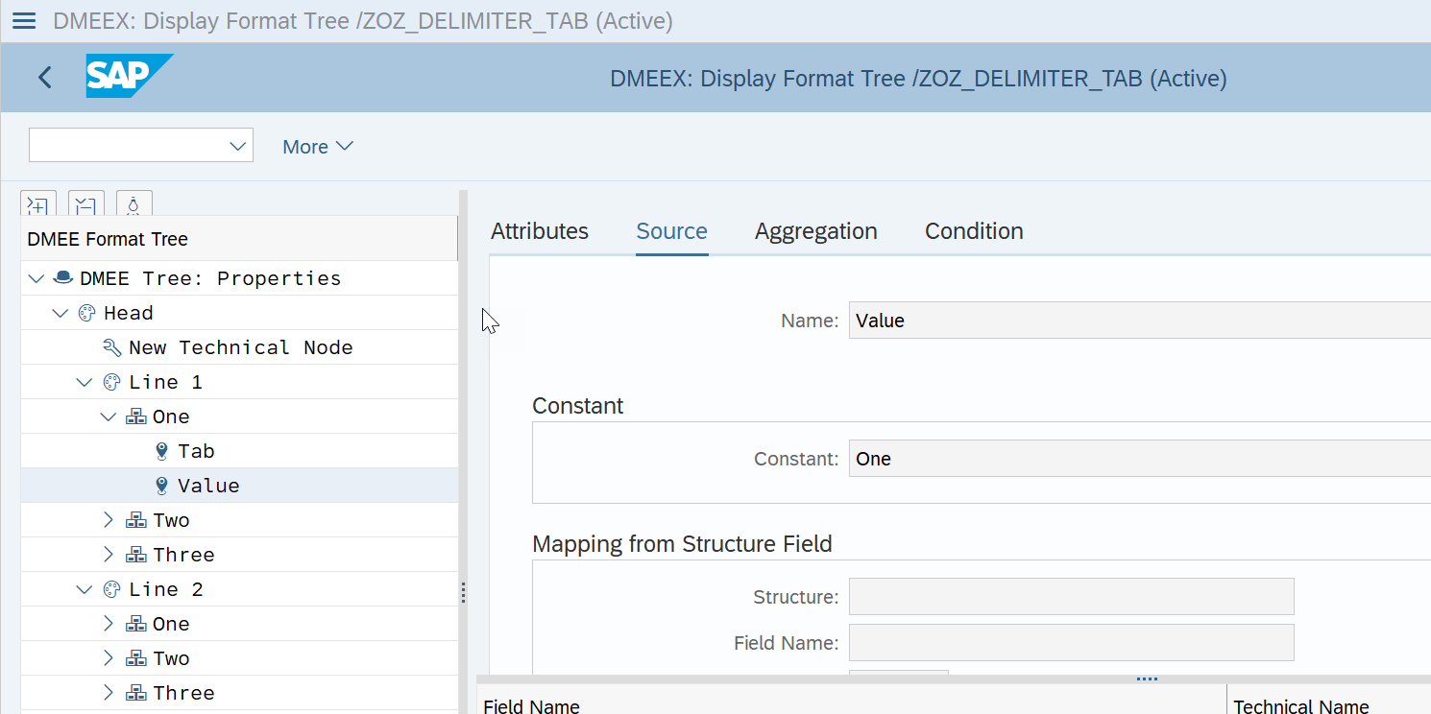Expand the Three node under Line 1
The width and height of the screenshot is (1431, 714).
point(109,555)
